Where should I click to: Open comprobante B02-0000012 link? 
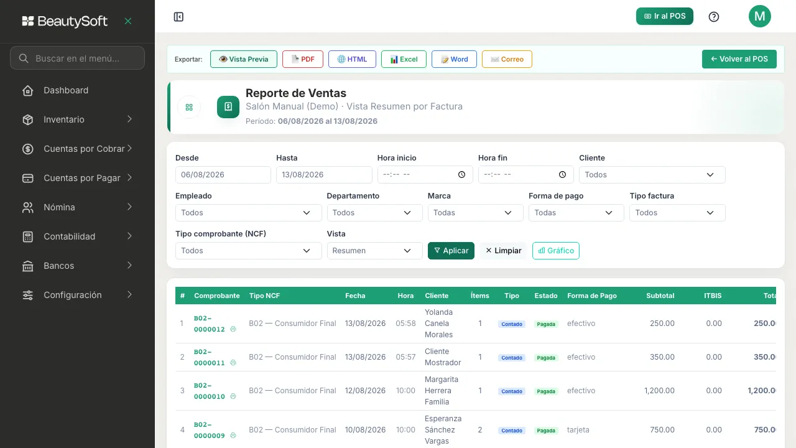[x=210, y=324]
